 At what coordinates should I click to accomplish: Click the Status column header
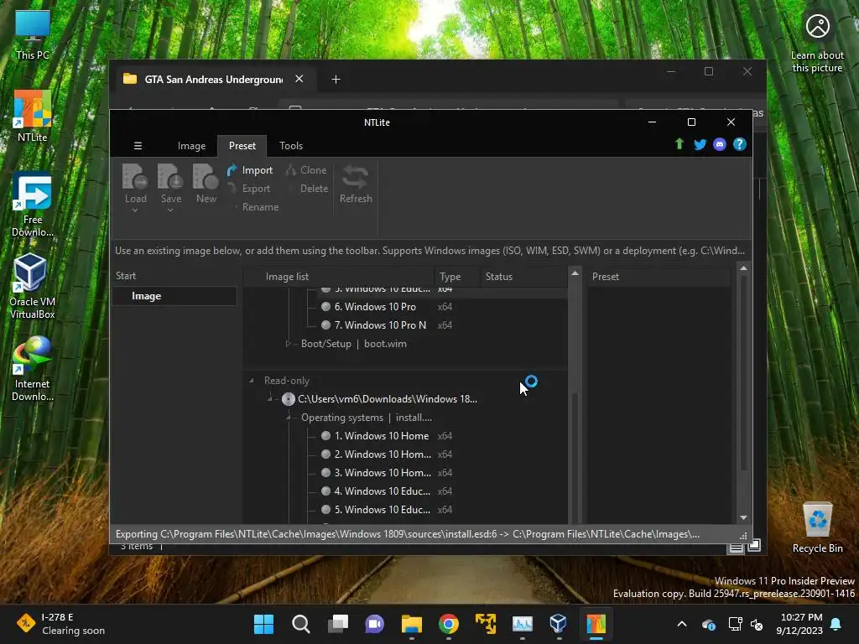pos(523,277)
